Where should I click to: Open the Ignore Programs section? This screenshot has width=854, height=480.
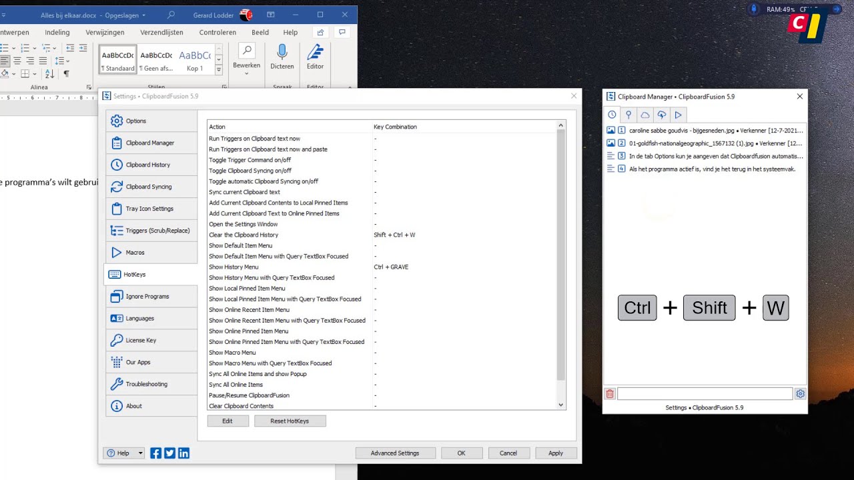(x=151, y=296)
